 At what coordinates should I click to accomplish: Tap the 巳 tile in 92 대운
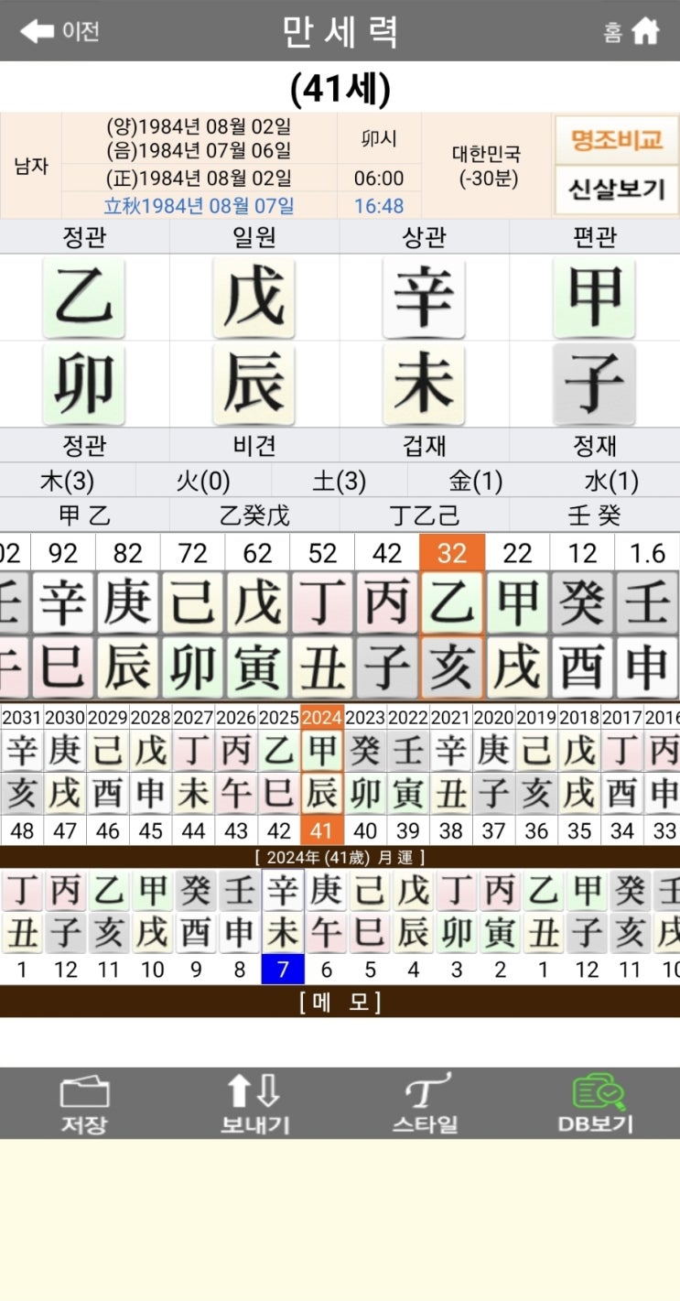point(62,667)
